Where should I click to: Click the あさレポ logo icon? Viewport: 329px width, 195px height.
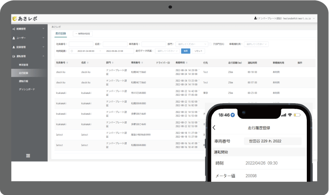coord(14,19)
